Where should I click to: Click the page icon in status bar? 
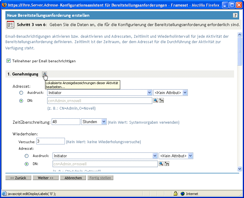click(4, 194)
